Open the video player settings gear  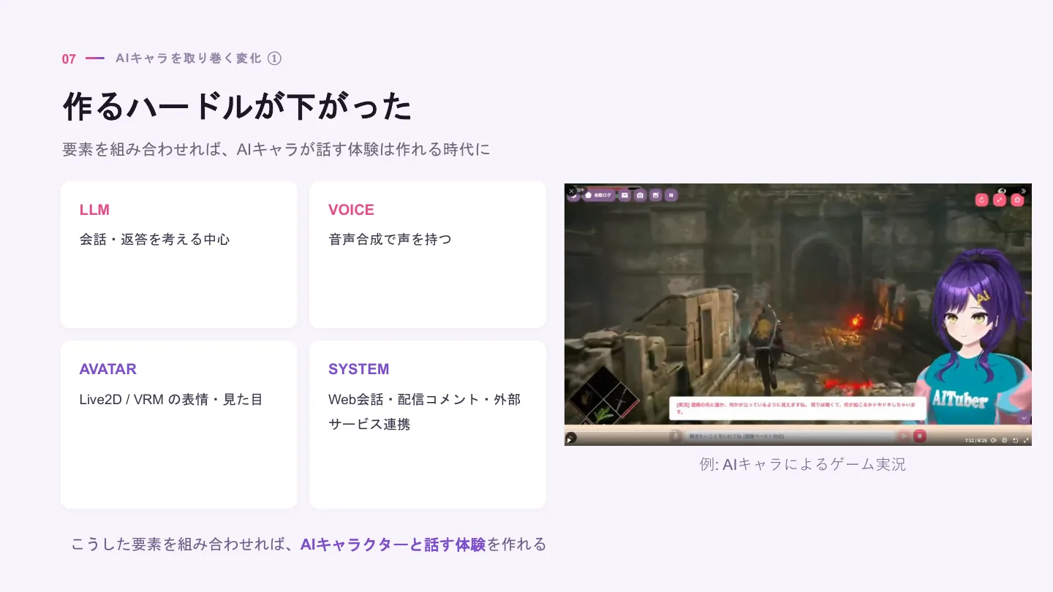click(1005, 440)
